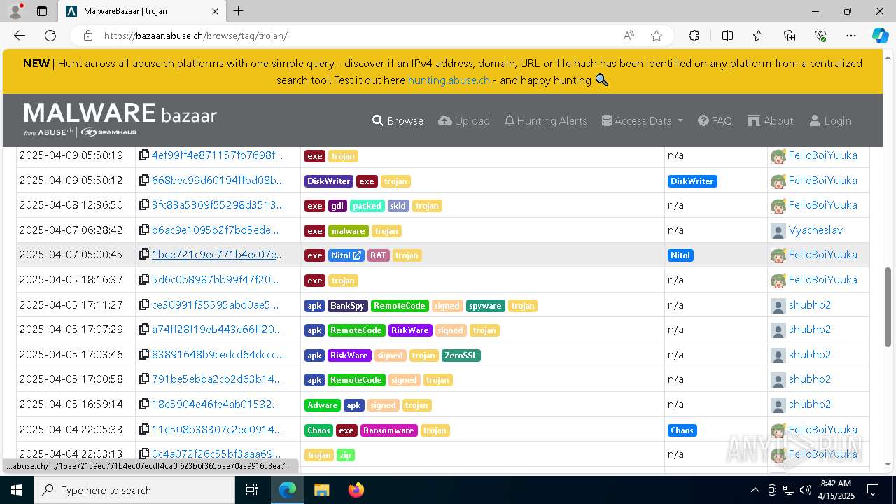
Task: Open sample hash 11e508b38307c2ee0914 link
Action: pos(217,429)
